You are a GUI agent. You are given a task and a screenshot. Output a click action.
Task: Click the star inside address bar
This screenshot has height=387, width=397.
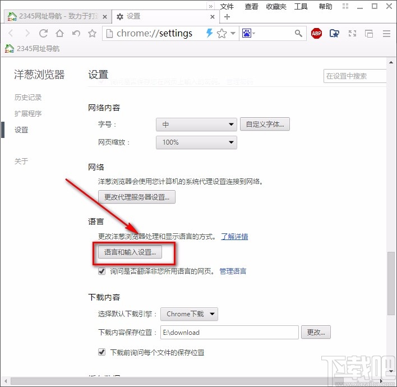click(222, 33)
